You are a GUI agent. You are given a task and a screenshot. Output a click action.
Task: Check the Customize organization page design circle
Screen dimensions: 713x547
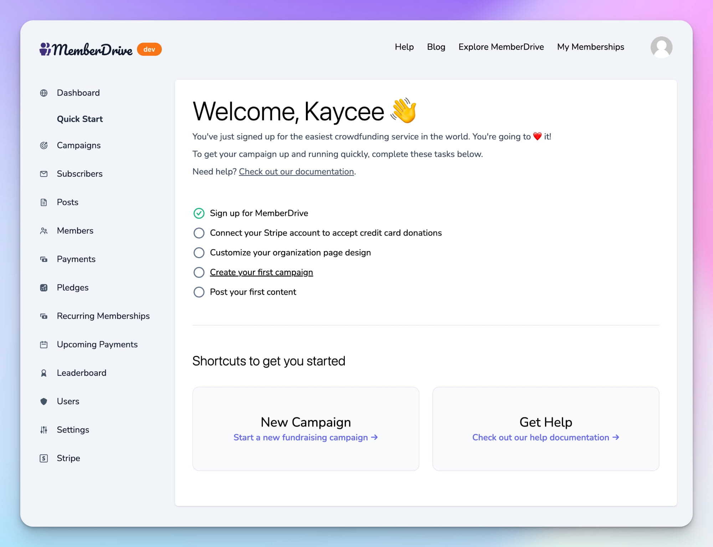[x=199, y=253]
